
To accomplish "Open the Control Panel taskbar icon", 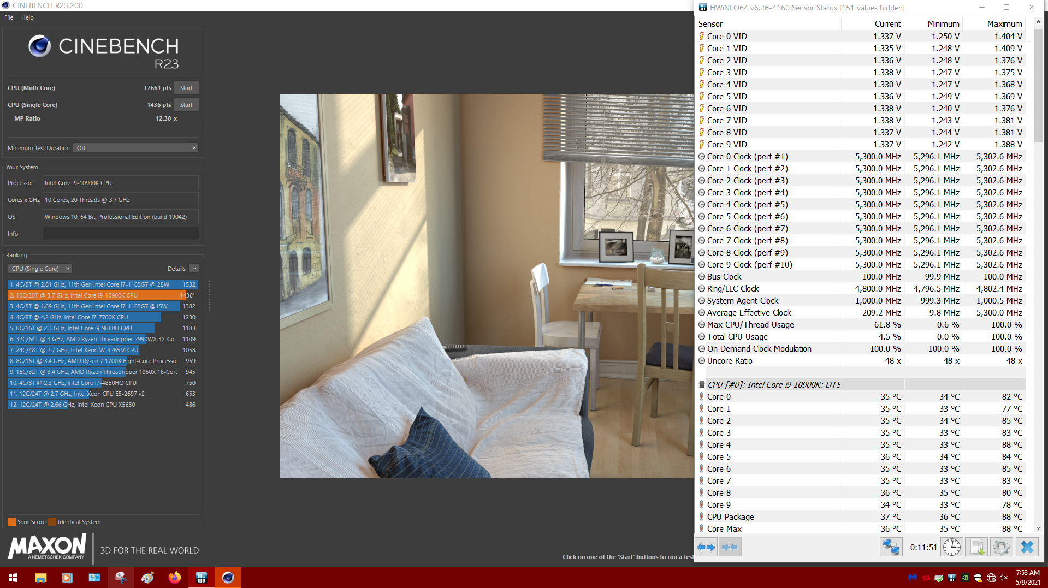I will 94,578.
